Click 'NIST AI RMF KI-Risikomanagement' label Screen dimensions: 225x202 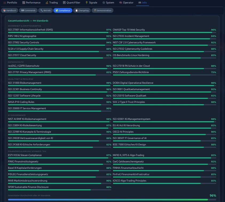27,119
